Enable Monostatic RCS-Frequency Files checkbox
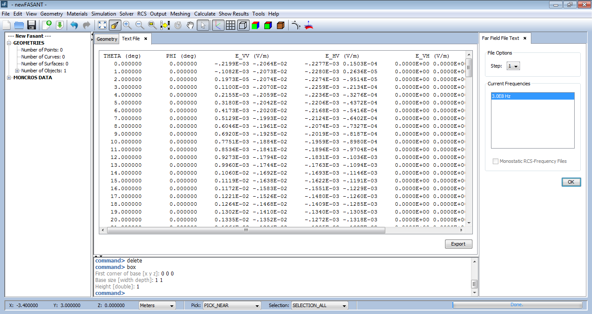This screenshot has width=592, height=314. tap(495, 161)
